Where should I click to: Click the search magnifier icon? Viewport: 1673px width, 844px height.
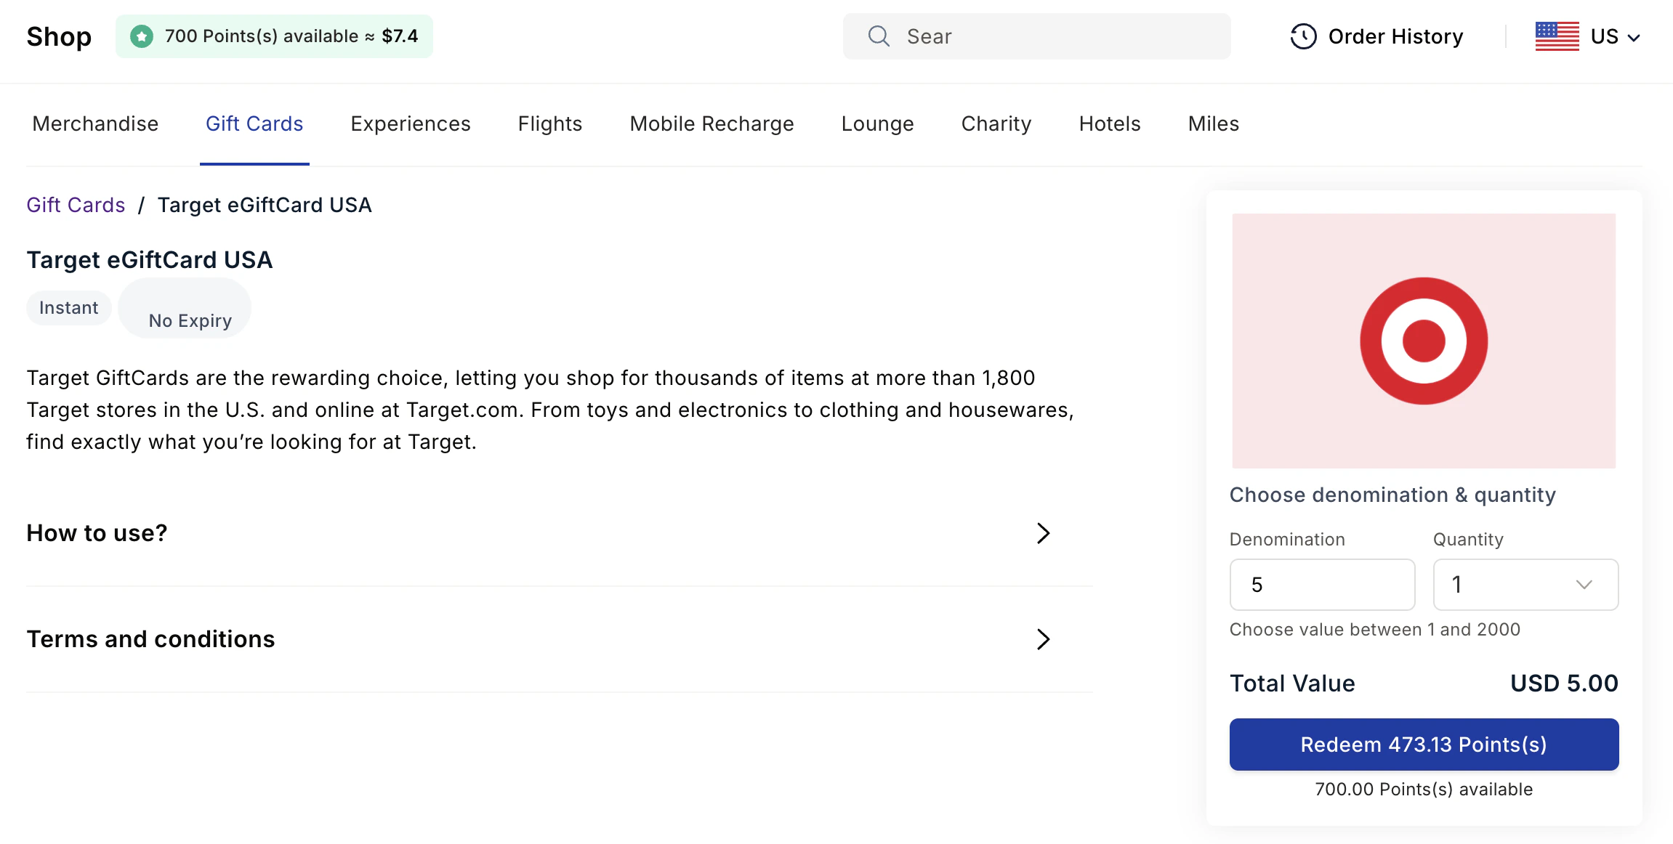point(879,36)
